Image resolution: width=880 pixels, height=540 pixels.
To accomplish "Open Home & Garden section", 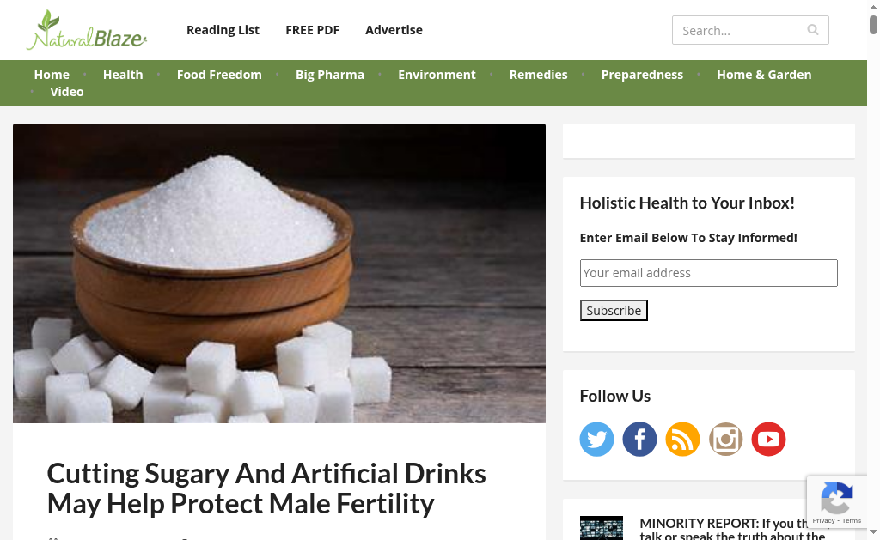I will pos(764,75).
